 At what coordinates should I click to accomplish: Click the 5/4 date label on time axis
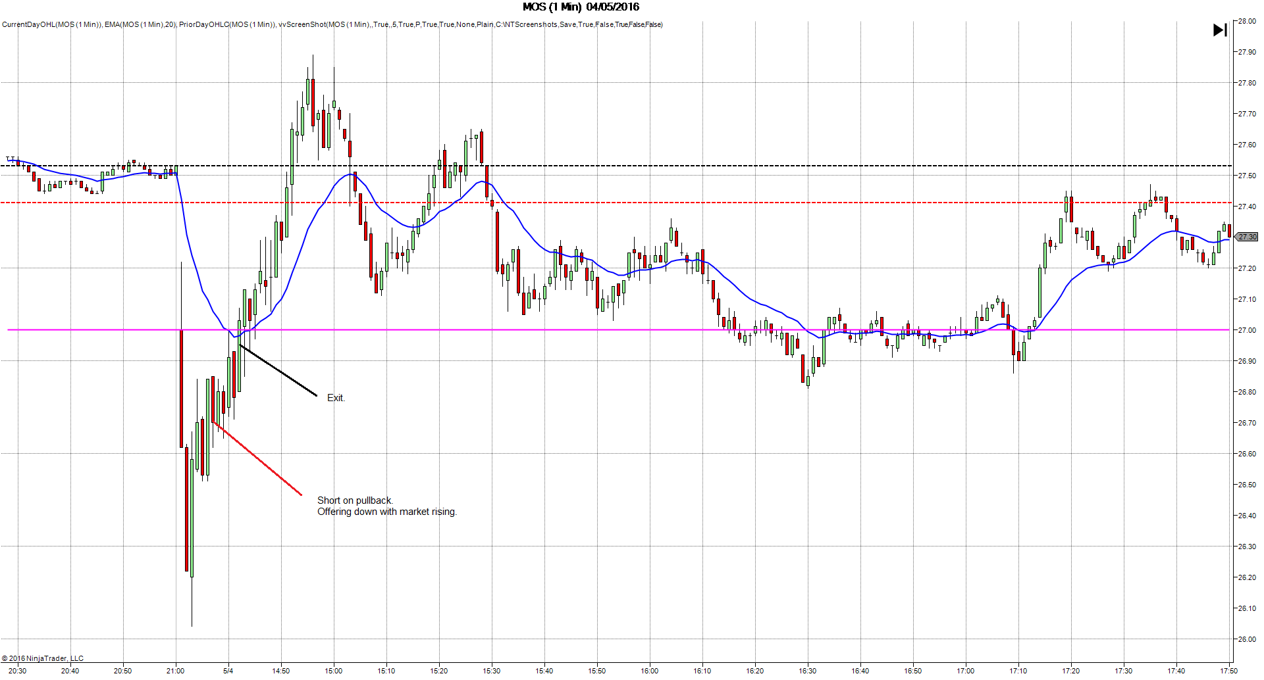(x=228, y=671)
